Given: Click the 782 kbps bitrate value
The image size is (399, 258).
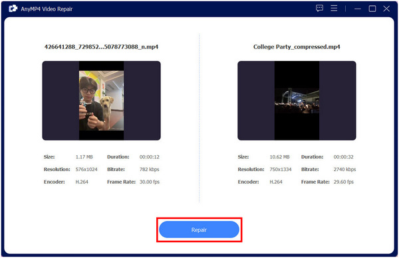Looking at the screenshot, I should coord(150,170).
